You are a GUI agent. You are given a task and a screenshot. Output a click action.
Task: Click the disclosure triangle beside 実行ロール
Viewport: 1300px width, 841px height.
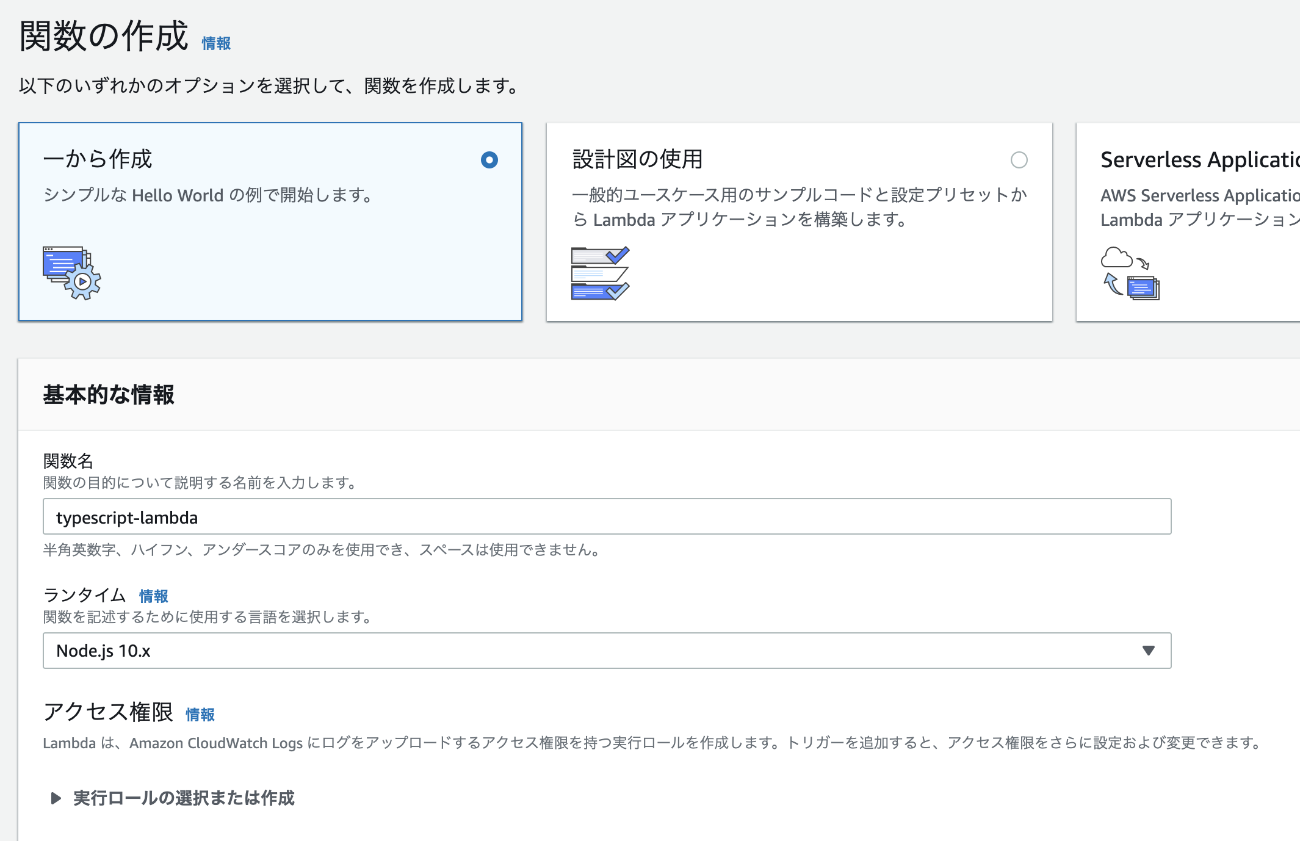click(56, 798)
